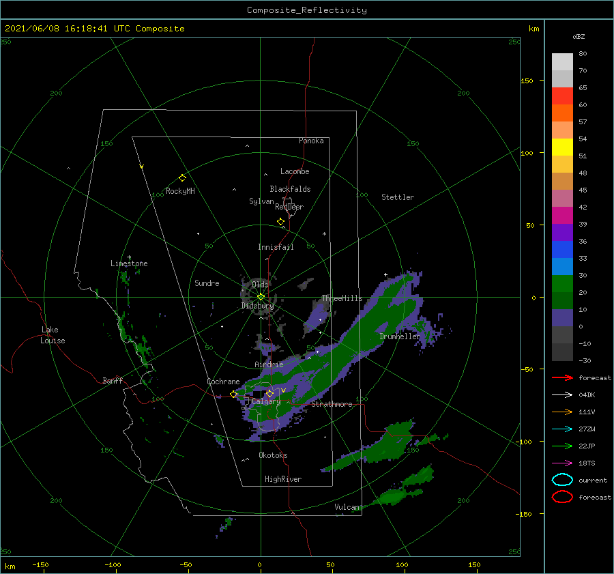Viewport: 614px width, 574px height.
Task: Click the 80 dBZ scale value
Action: pyautogui.click(x=583, y=54)
